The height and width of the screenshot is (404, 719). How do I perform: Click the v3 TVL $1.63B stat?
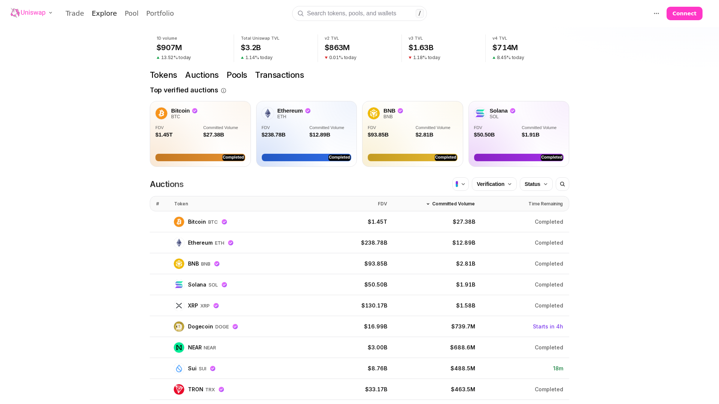click(424, 48)
